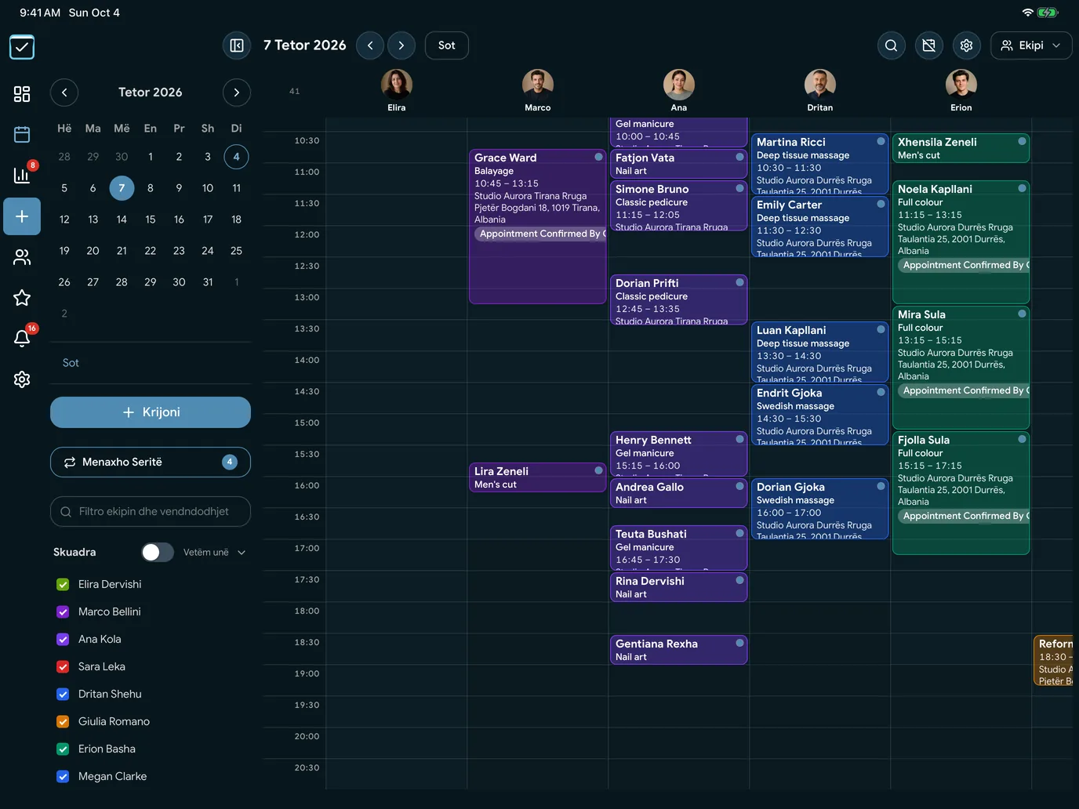Uncheck Sara Leka checkbox

click(63, 667)
